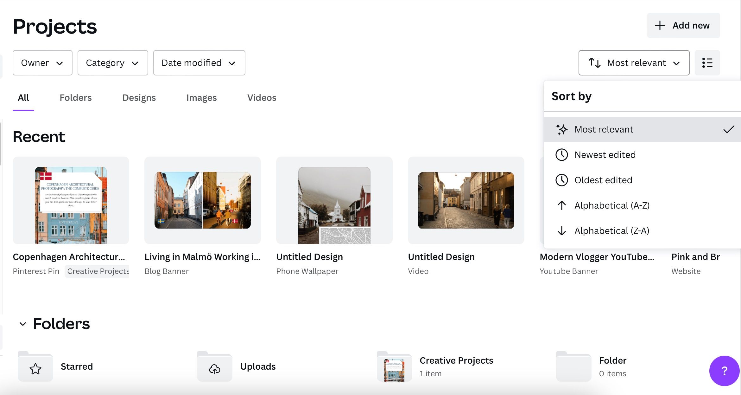Open the Creative Projects folder

point(456,360)
